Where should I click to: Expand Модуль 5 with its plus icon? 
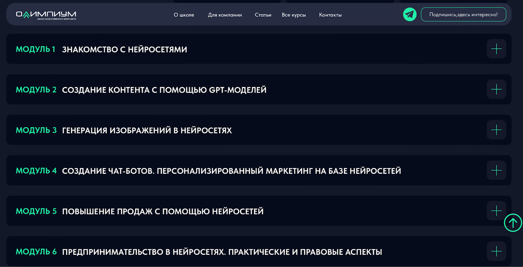click(x=496, y=211)
